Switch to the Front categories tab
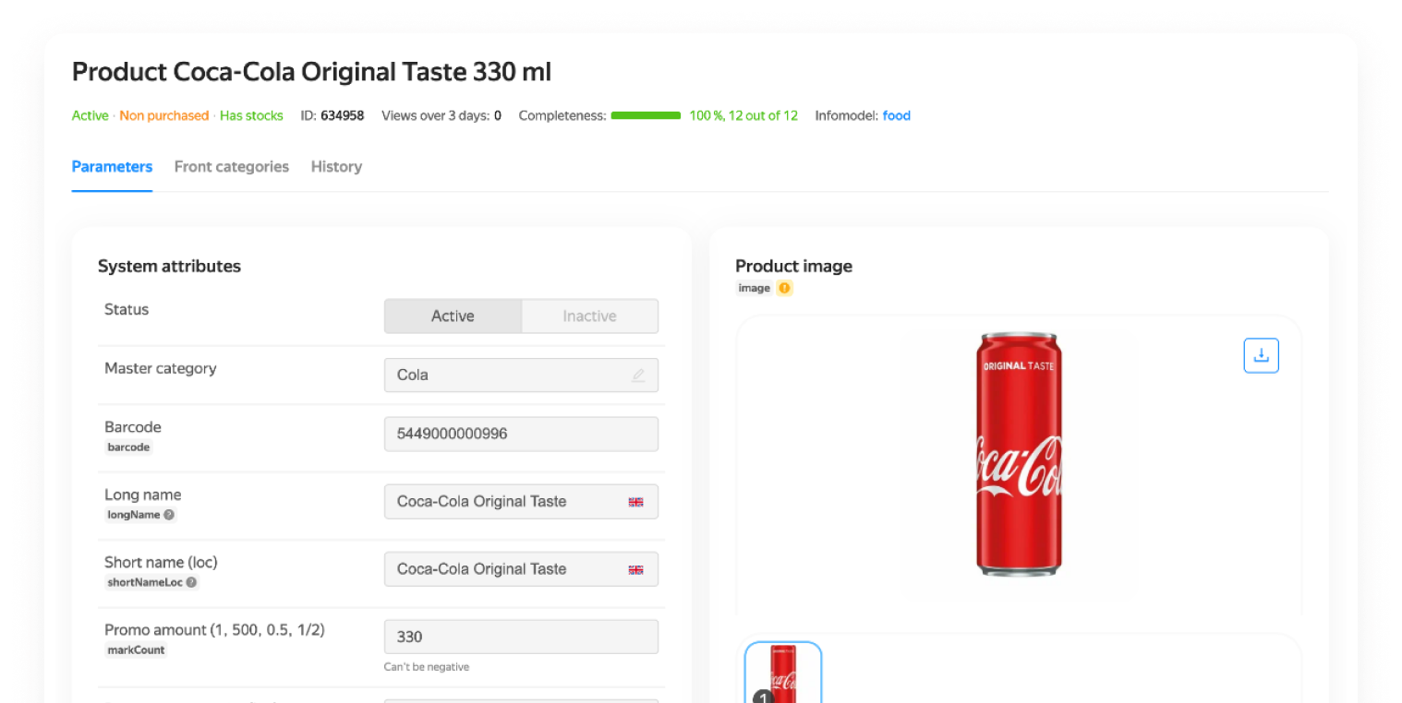Screen dimensions: 1402x703 [x=231, y=167]
